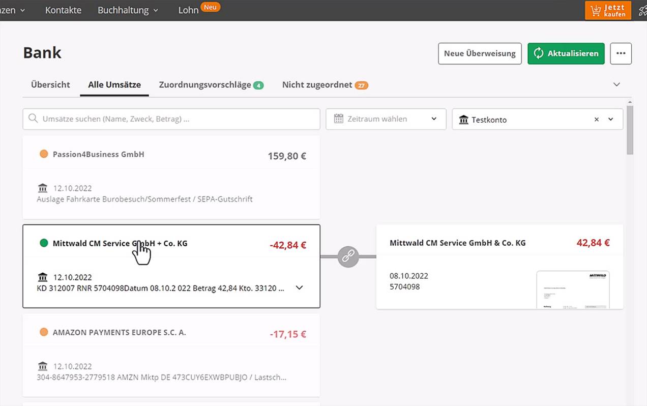The image size is (647, 406).
Task: Click the link icon between transaction and receipt
Action: point(348,256)
